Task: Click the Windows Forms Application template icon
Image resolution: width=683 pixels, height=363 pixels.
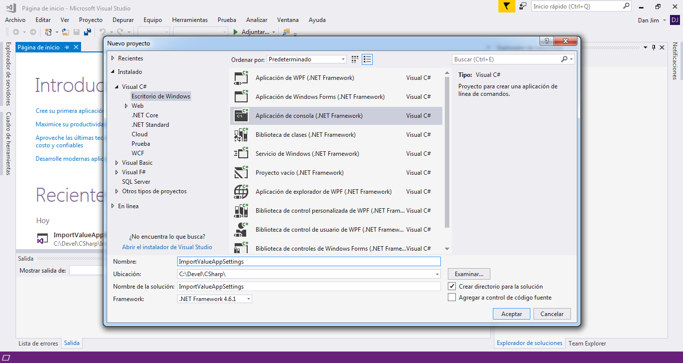Action: point(241,97)
